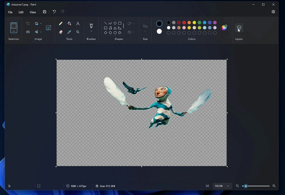Select the Fill bucket tool
The image size is (285, 195).
(69, 24)
